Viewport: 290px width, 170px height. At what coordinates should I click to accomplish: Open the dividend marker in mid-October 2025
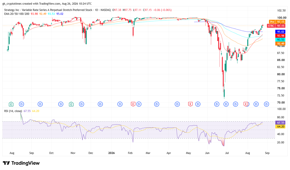(x=61, y=104)
